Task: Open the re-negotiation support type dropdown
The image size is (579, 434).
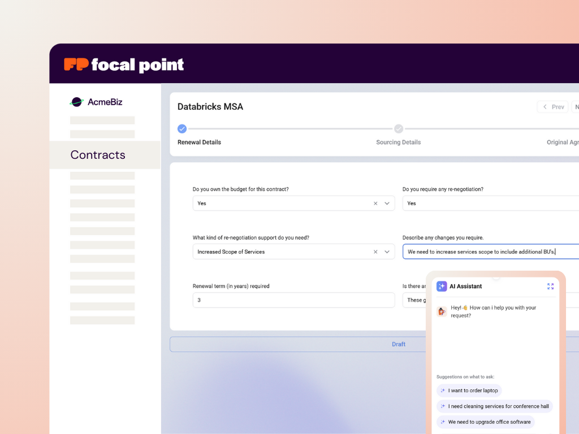Action: [x=387, y=252]
